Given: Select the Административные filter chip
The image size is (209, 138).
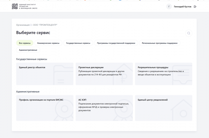Looking at the screenshot, I should [x=28, y=50].
